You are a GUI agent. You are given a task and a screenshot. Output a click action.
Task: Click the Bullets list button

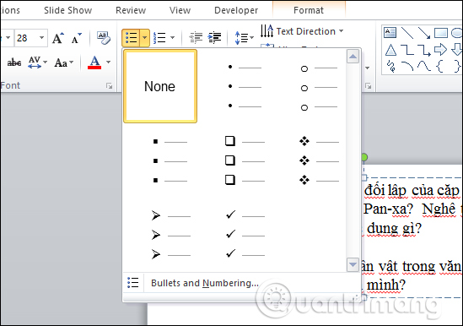click(x=131, y=38)
